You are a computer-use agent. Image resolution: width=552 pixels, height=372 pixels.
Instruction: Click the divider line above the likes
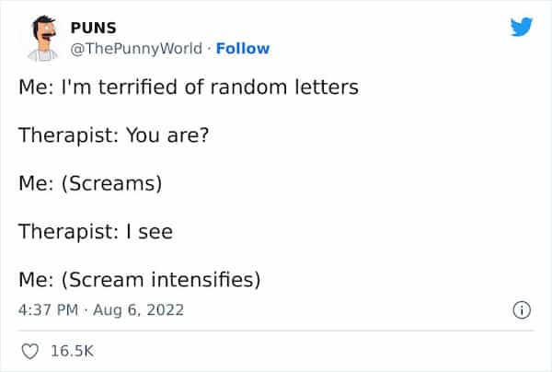pos(276,331)
